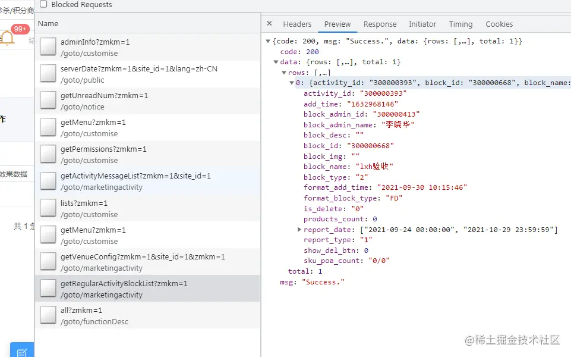This screenshot has height=357, width=571.
Task: Click the file icon next to lists?zmkm=1
Action: pos(48,208)
